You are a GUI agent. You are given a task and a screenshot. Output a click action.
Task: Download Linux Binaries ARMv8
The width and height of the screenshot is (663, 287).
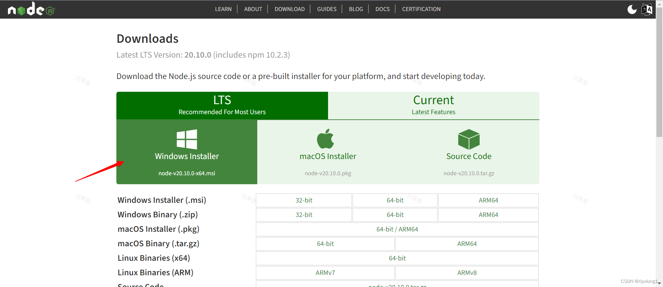point(467,273)
